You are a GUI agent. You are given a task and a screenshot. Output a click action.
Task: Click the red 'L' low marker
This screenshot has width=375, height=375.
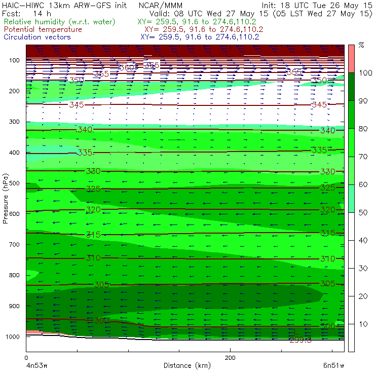295,331
